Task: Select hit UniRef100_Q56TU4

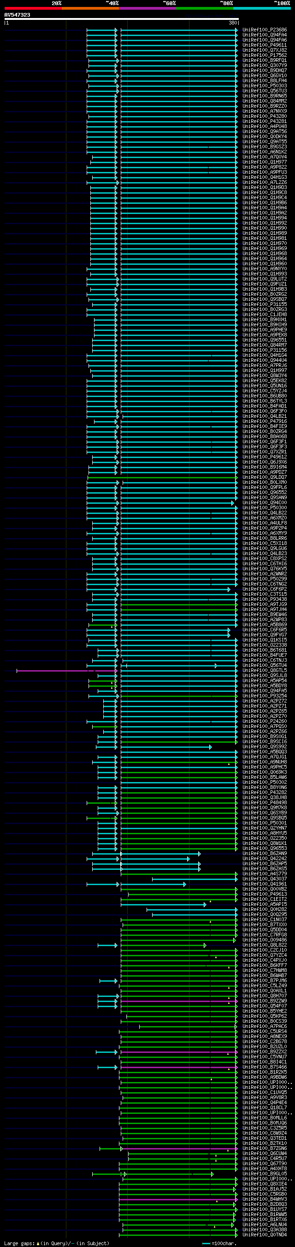Action: [x=265, y=665]
